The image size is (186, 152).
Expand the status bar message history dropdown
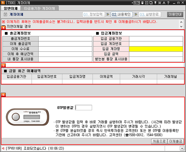click(182, 148)
